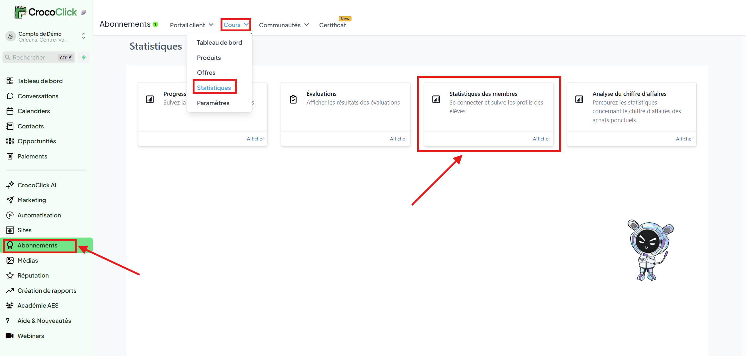Click the Calendriers calendar icon in the sidebar
Screen dimensions: 746x356
[10, 111]
